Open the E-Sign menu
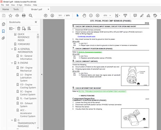The image size is (161, 130). 19,5
